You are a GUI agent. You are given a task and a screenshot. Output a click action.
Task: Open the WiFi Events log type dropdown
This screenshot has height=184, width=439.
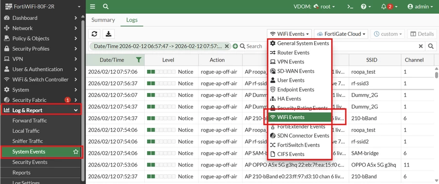coord(289,34)
